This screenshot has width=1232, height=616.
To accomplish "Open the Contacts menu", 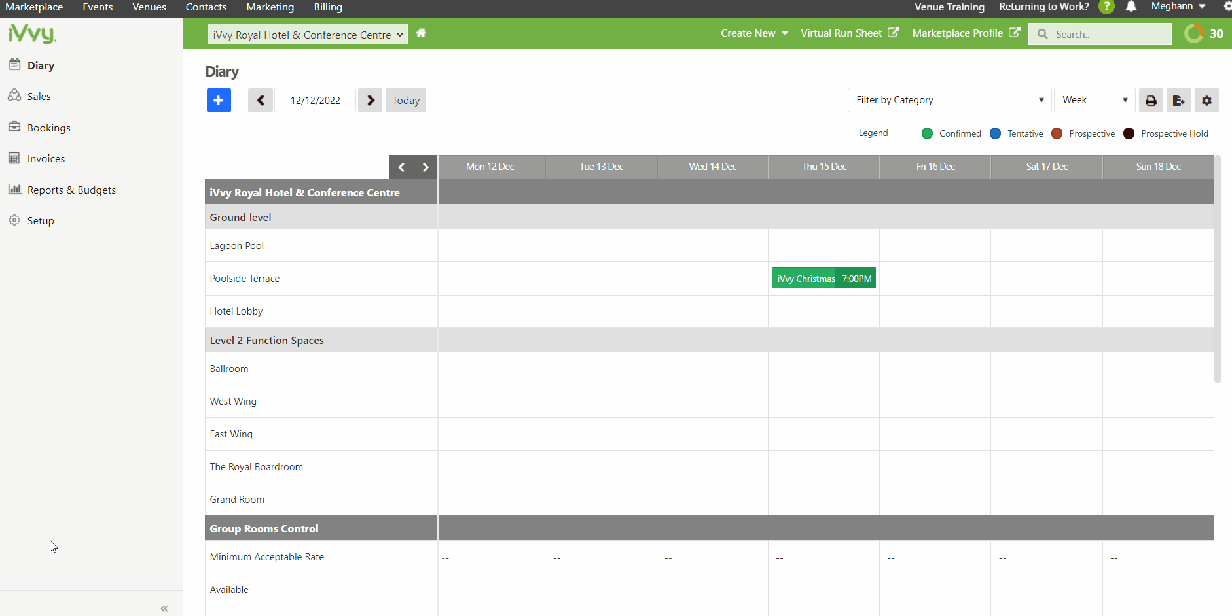I will (x=206, y=7).
